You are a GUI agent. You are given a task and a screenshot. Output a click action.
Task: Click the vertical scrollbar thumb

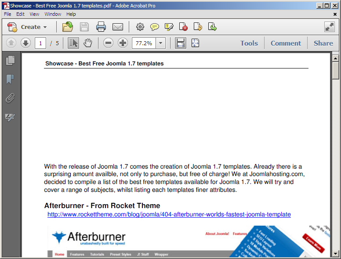tap(335, 71)
